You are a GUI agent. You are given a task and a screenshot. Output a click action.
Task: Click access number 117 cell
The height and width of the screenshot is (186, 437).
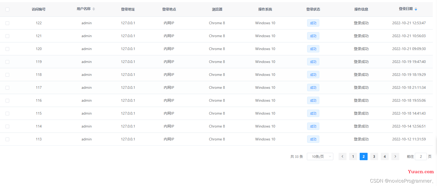pyautogui.click(x=39, y=87)
